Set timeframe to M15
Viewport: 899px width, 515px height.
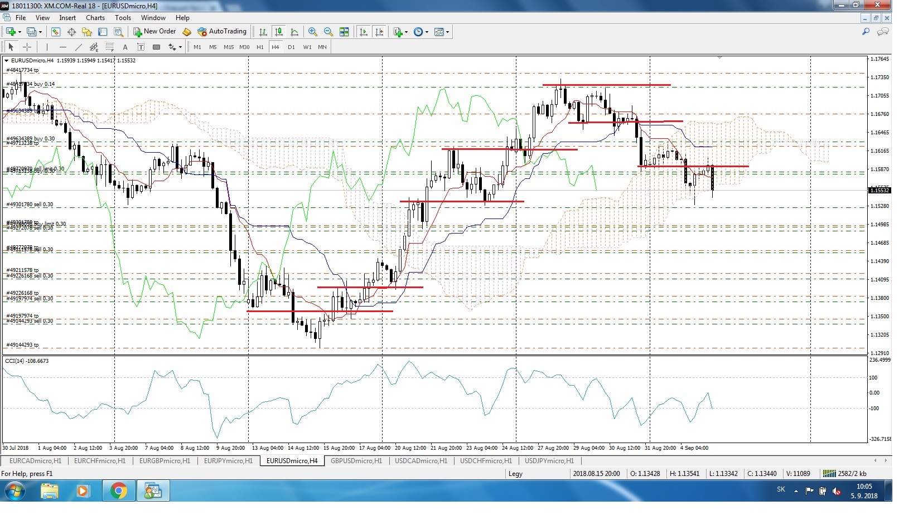pos(229,47)
